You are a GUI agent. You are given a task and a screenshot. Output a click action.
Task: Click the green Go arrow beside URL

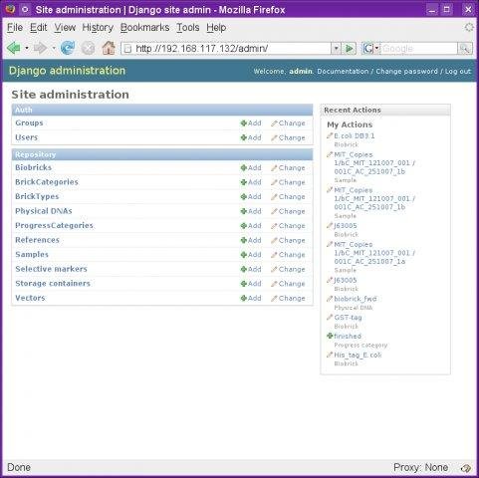pos(350,49)
